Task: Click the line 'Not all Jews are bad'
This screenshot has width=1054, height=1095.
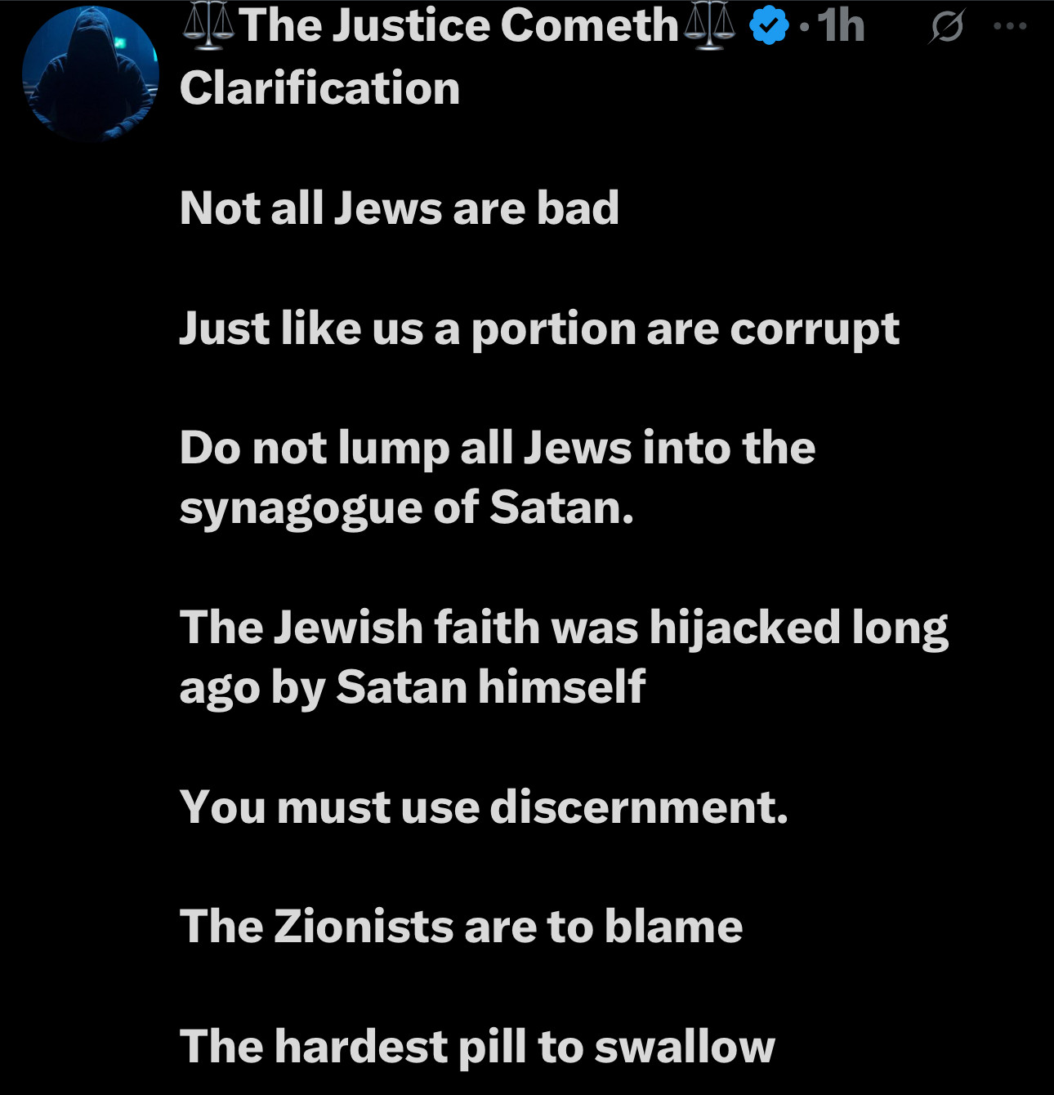Action: tap(399, 208)
